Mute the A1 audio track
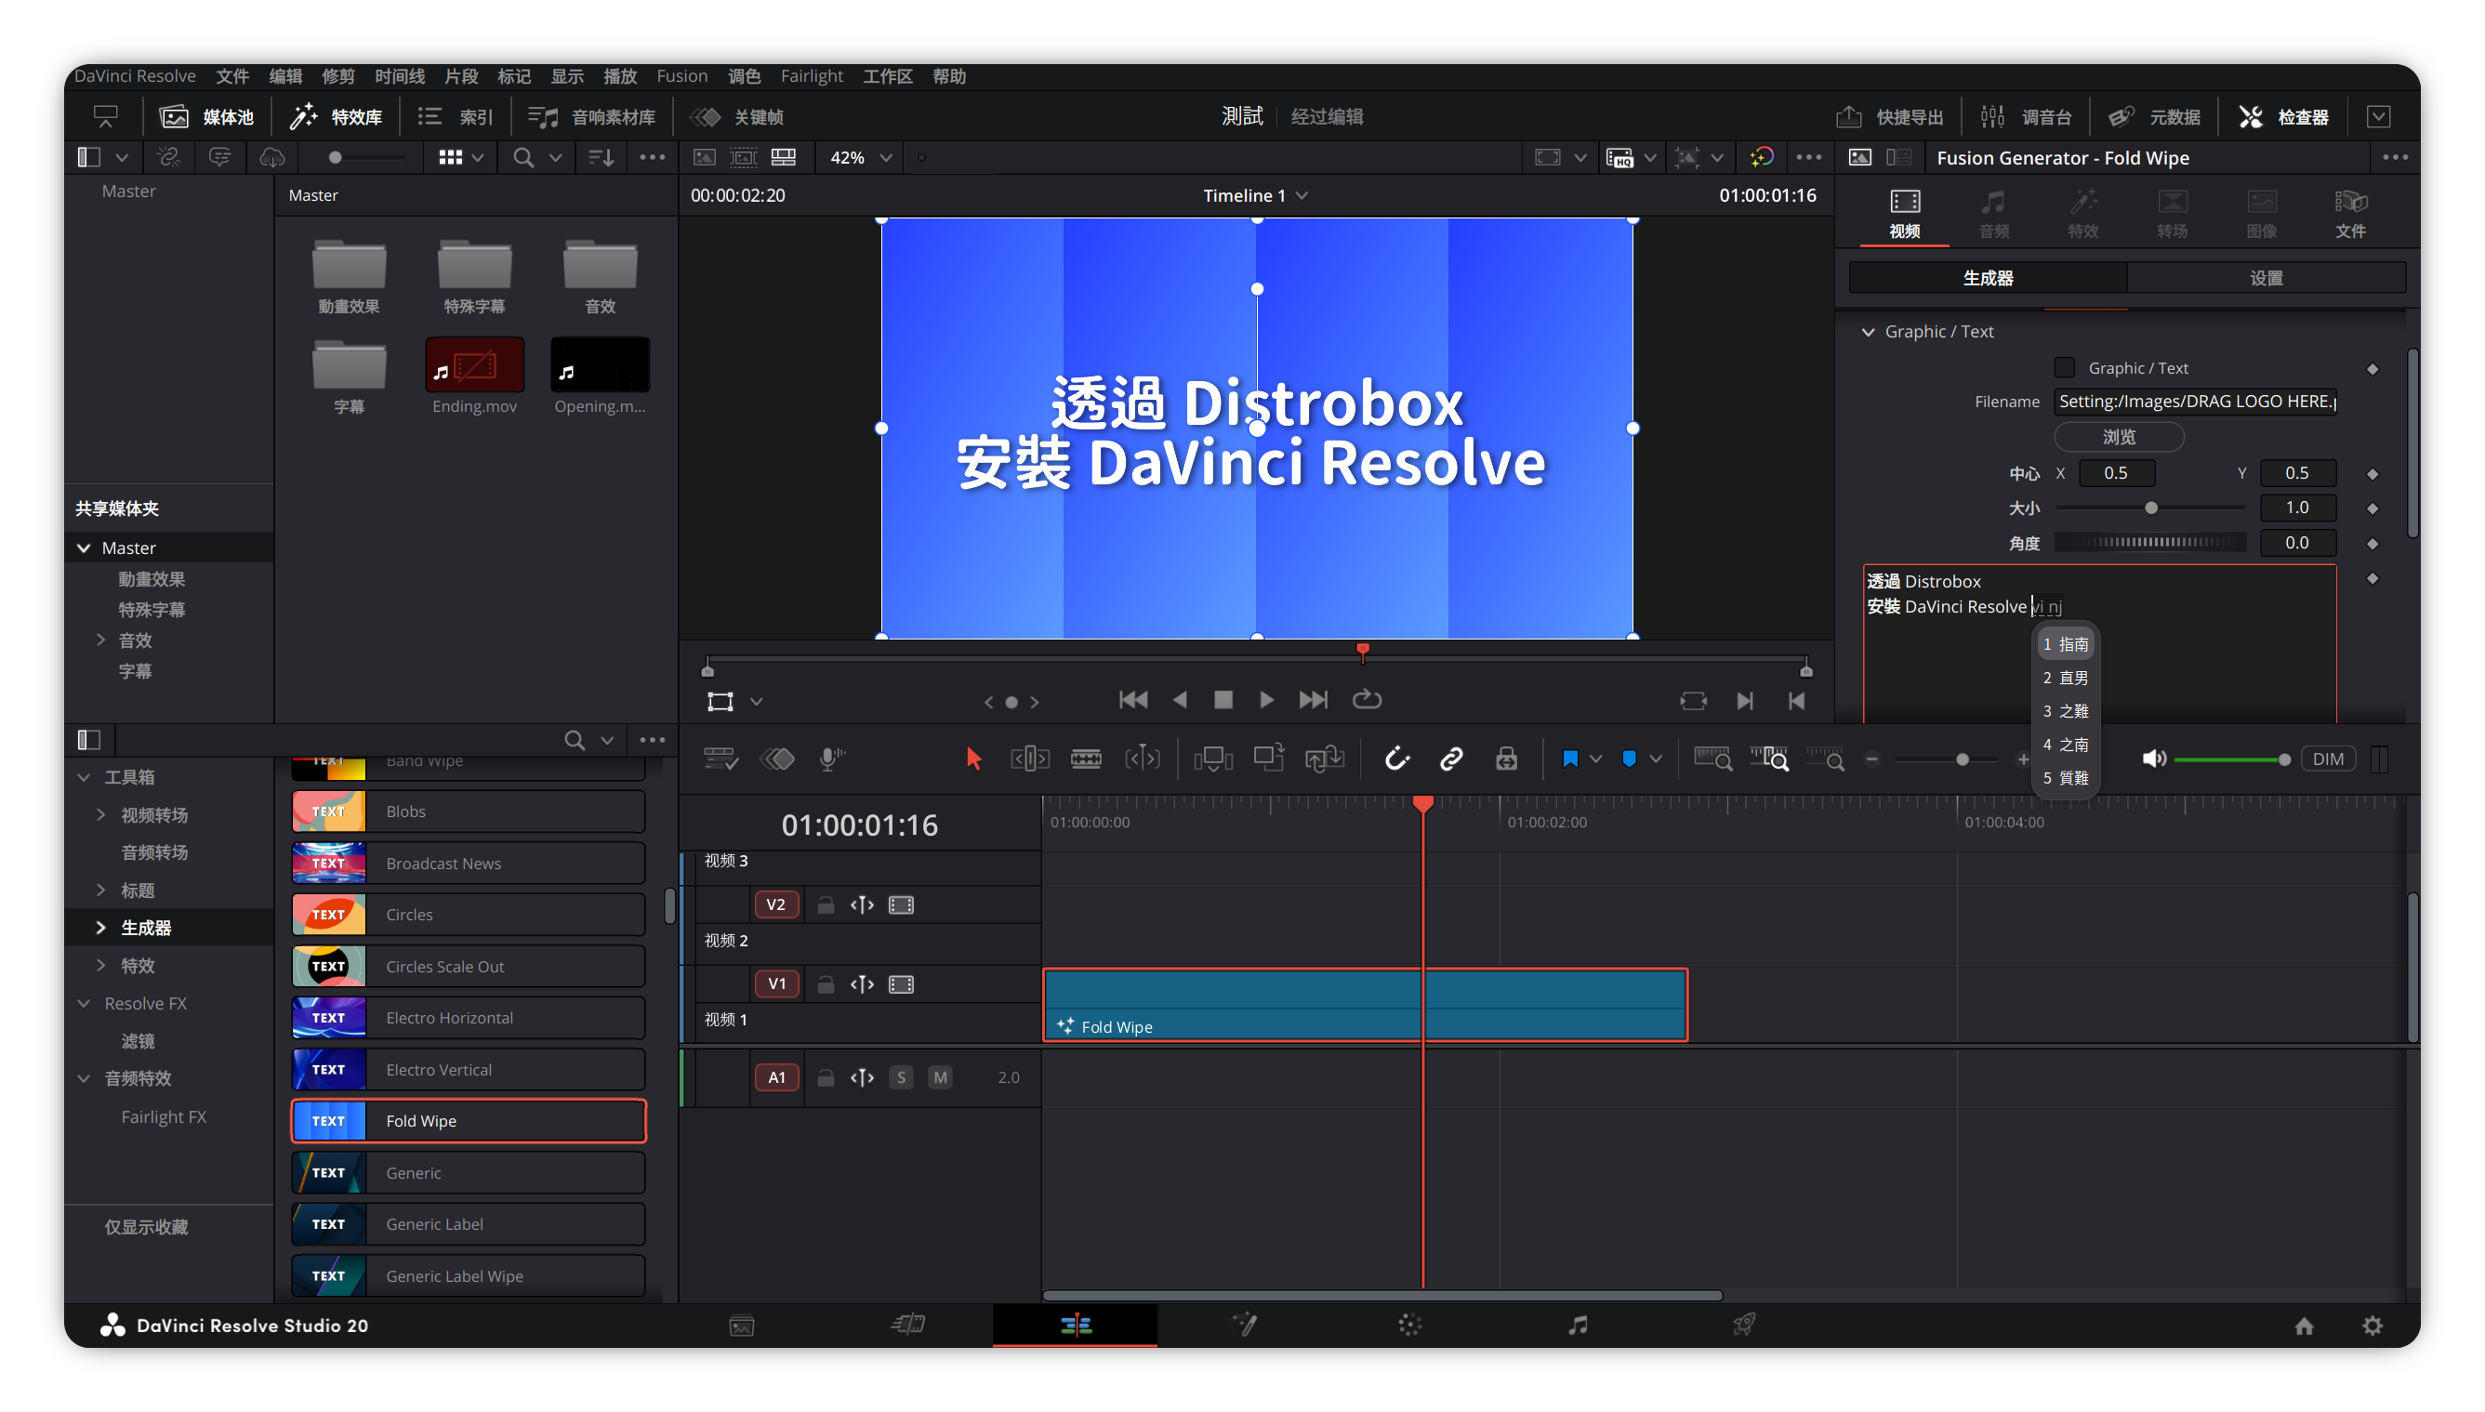 [940, 1077]
